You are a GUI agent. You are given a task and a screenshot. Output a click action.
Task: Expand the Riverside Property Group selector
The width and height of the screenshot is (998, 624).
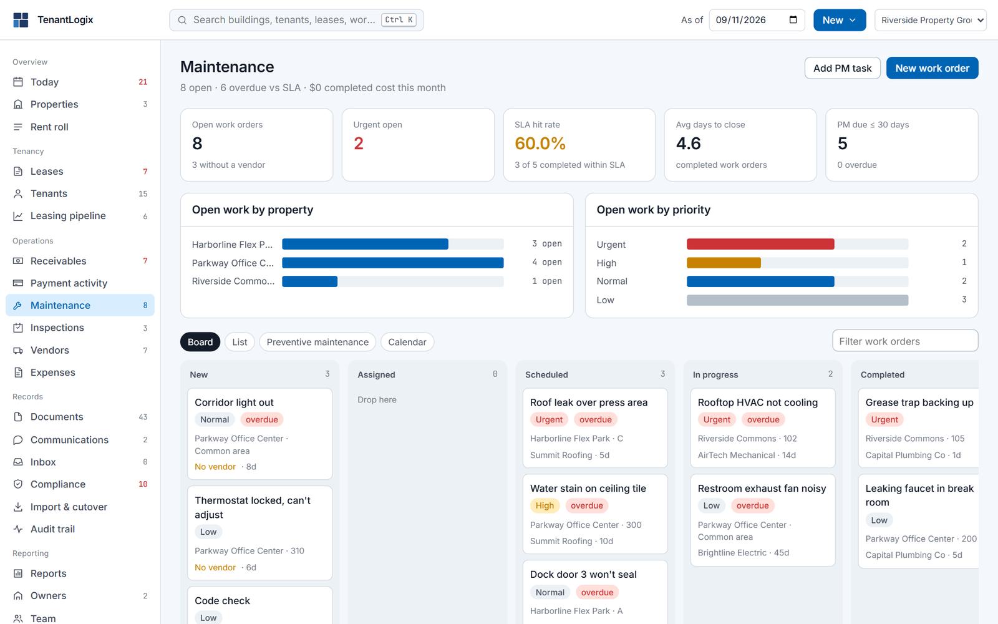(931, 20)
